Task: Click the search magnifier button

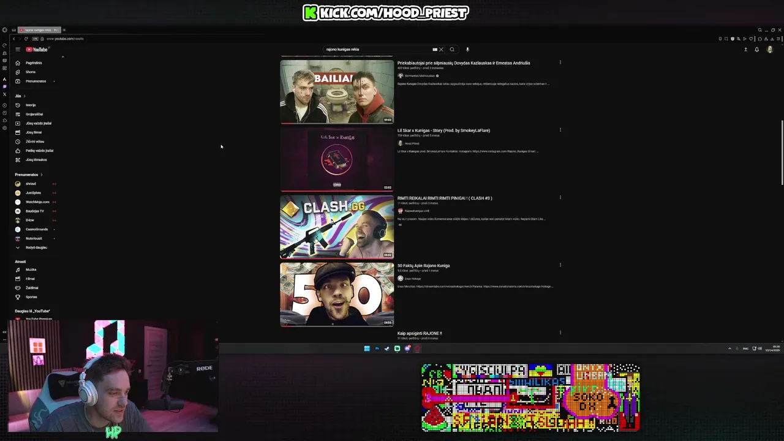Action: pyautogui.click(x=452, y=50)
